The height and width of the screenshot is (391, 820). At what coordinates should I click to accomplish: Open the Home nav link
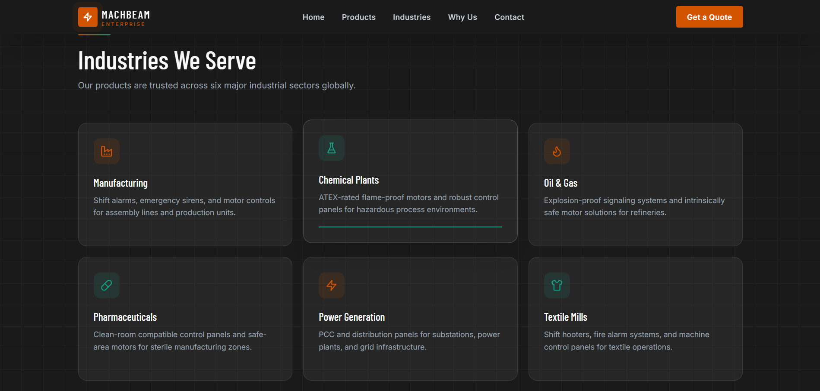(x=313, y=17)
